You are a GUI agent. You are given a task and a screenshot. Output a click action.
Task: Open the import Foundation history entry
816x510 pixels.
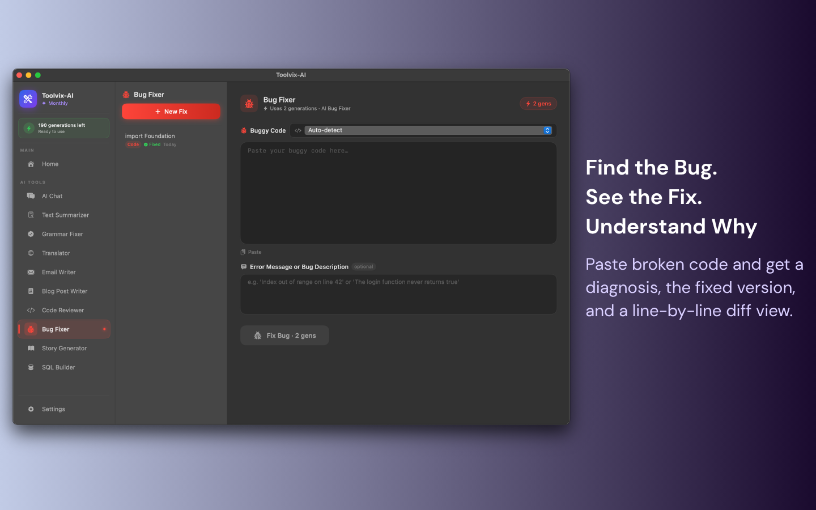click(171, 140)
